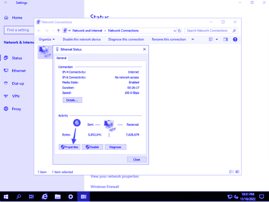Click the refresh icon in address bar

179,31
